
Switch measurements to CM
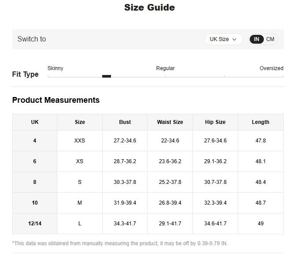(x=270, y=39)
